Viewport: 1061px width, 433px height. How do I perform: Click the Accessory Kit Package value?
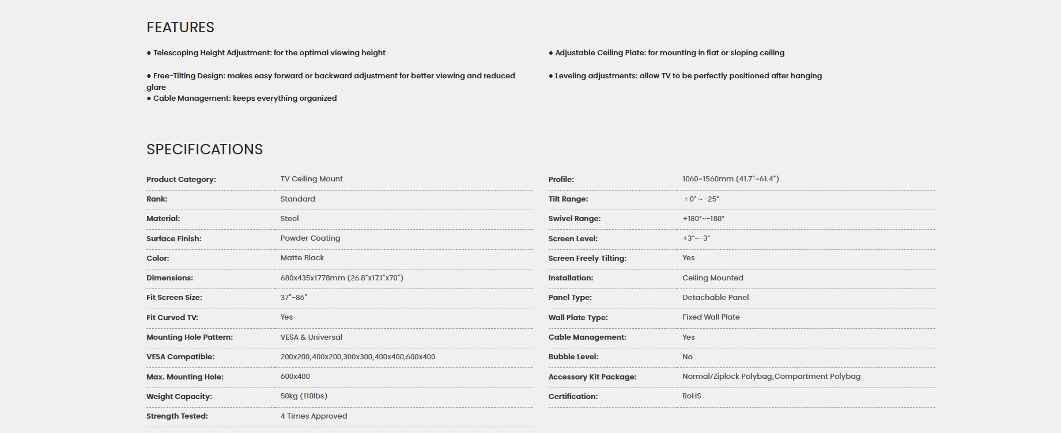(771, 377)
